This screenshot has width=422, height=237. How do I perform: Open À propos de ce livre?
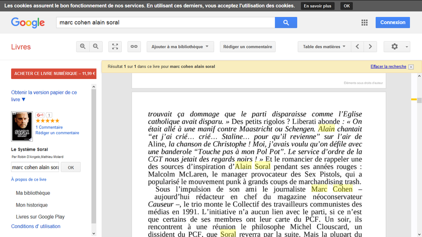pyautogui.click(x=28, y=179)
